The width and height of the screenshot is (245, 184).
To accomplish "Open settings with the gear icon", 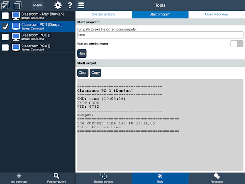I will pyautogui.click(x=58, y=5).
